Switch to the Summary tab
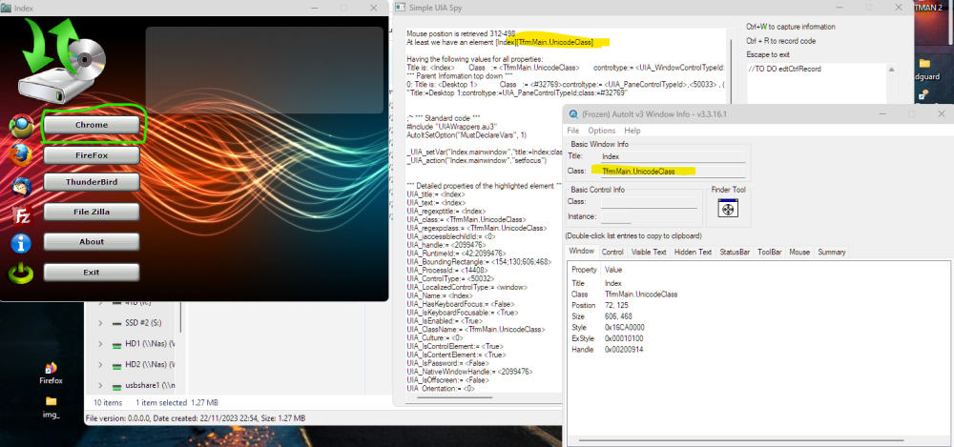This screenshot has width=954, height=447. tap(831, 252)
